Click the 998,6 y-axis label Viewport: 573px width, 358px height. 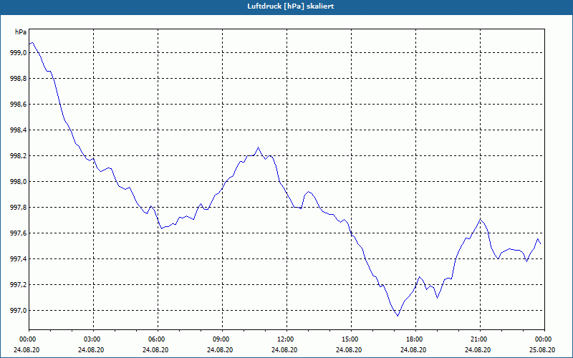(19, 105)
